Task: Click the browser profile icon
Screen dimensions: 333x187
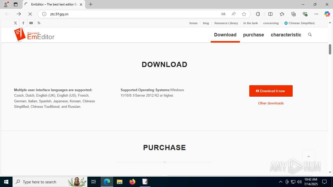Action: (6, 4)
